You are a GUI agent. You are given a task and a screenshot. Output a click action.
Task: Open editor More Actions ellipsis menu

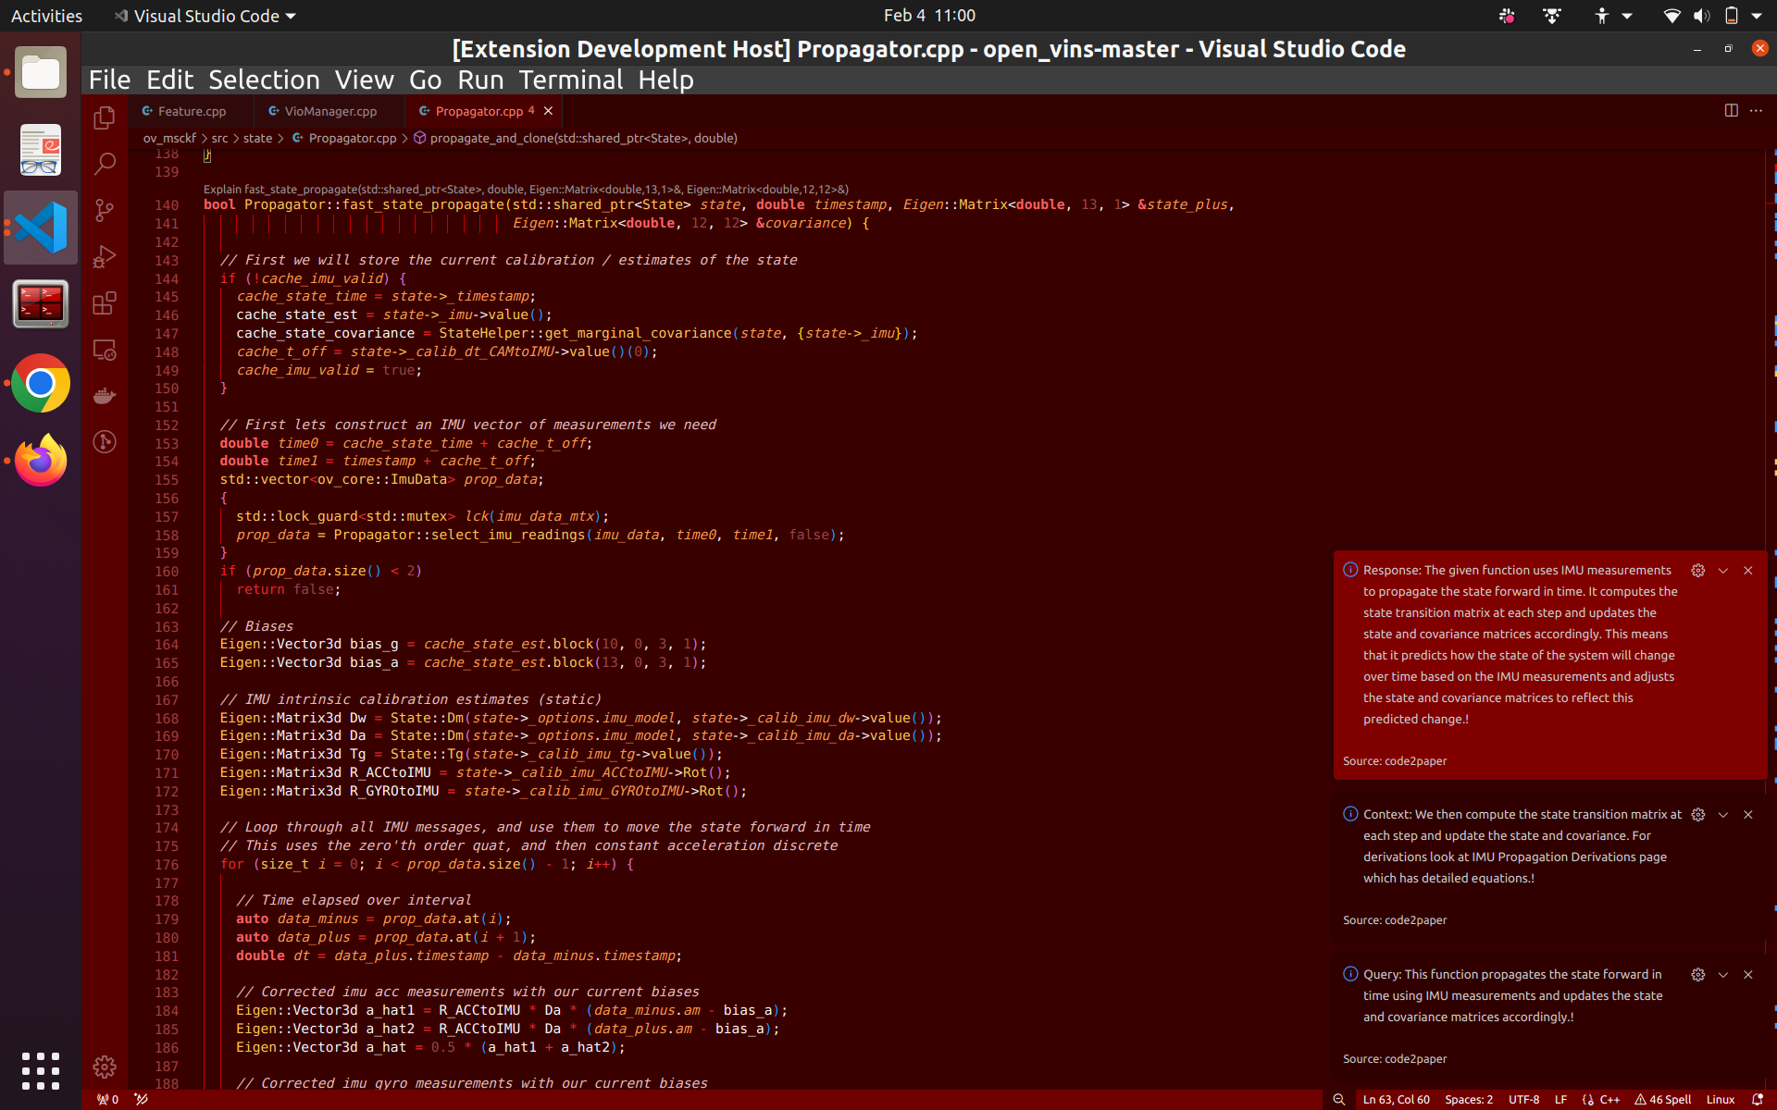(x=1756, y=110)
